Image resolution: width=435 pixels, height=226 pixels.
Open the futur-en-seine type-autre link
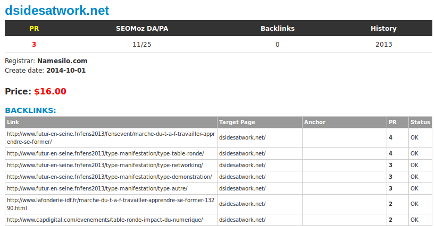(x=97, y=188)
